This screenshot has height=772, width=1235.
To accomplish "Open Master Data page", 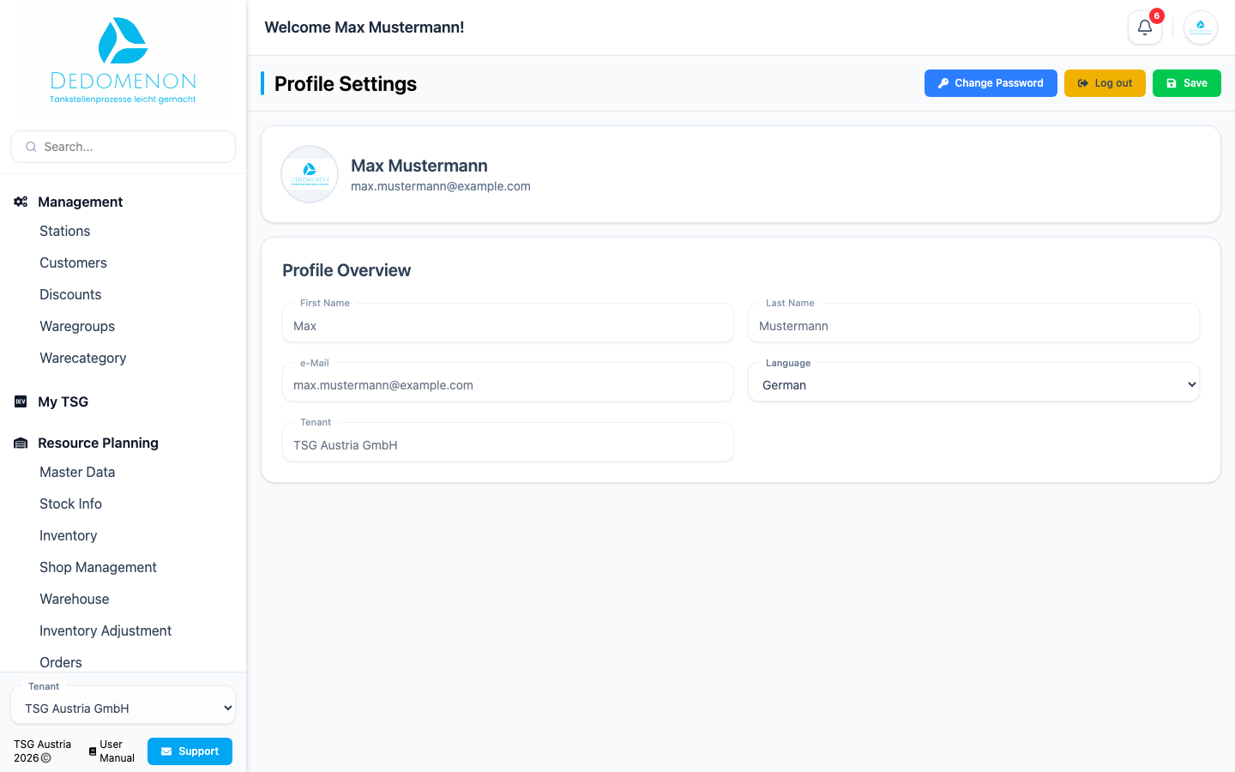I will (77, 473).
